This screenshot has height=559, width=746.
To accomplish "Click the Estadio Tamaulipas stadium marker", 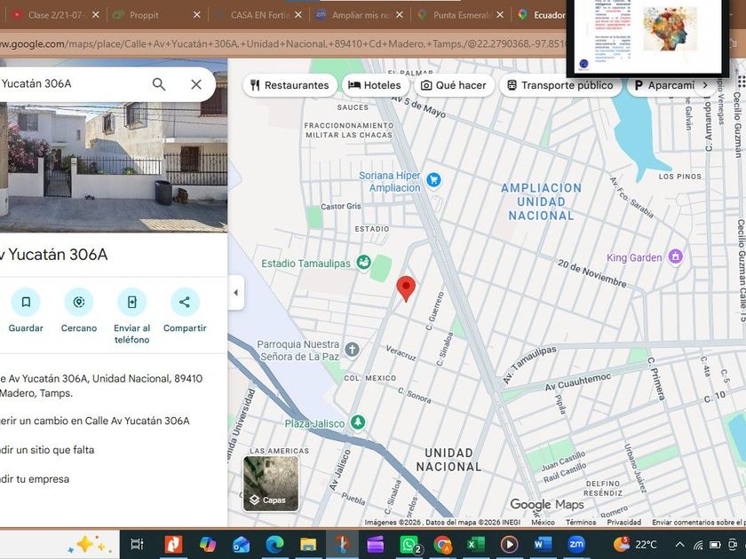I will point(364,262).
